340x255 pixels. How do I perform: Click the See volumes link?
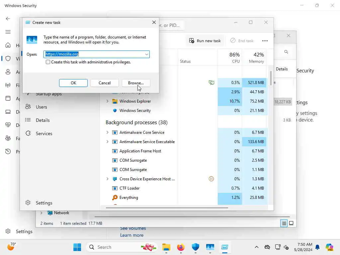(x=133, y=228)
